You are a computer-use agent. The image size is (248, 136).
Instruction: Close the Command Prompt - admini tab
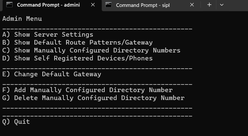coord(93,5)
